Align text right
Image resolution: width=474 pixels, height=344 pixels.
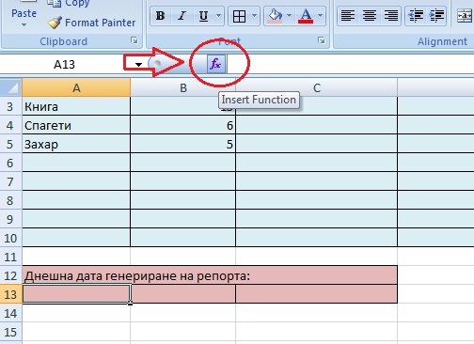pyautogui.click(x=391, y=16)
